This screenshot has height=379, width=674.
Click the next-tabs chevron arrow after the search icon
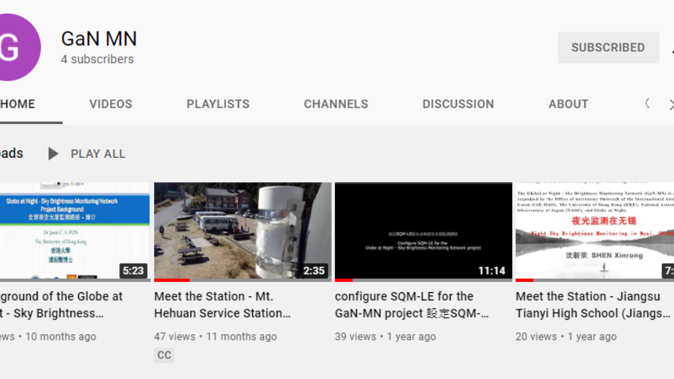[671, 104]
